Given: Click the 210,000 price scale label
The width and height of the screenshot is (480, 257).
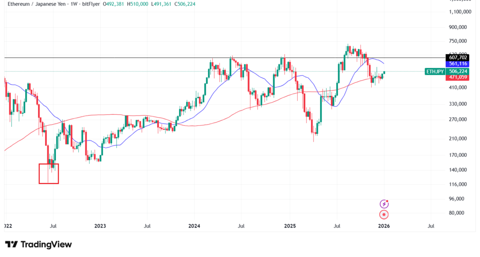Looking at the screenshot, I should click(458, 139).
